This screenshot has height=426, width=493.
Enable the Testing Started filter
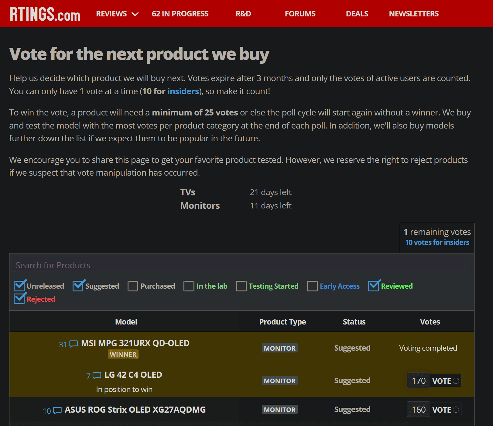click(x=241, y=286)
